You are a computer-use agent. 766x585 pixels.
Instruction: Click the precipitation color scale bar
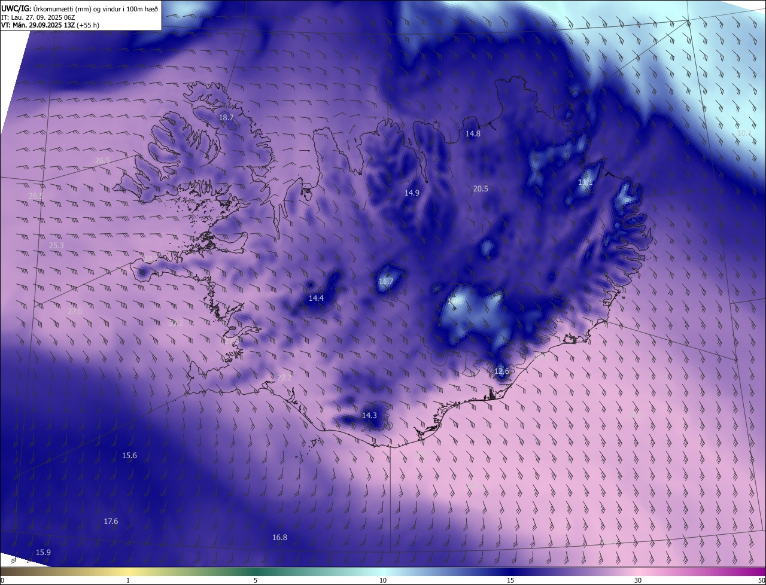(383, 571)
